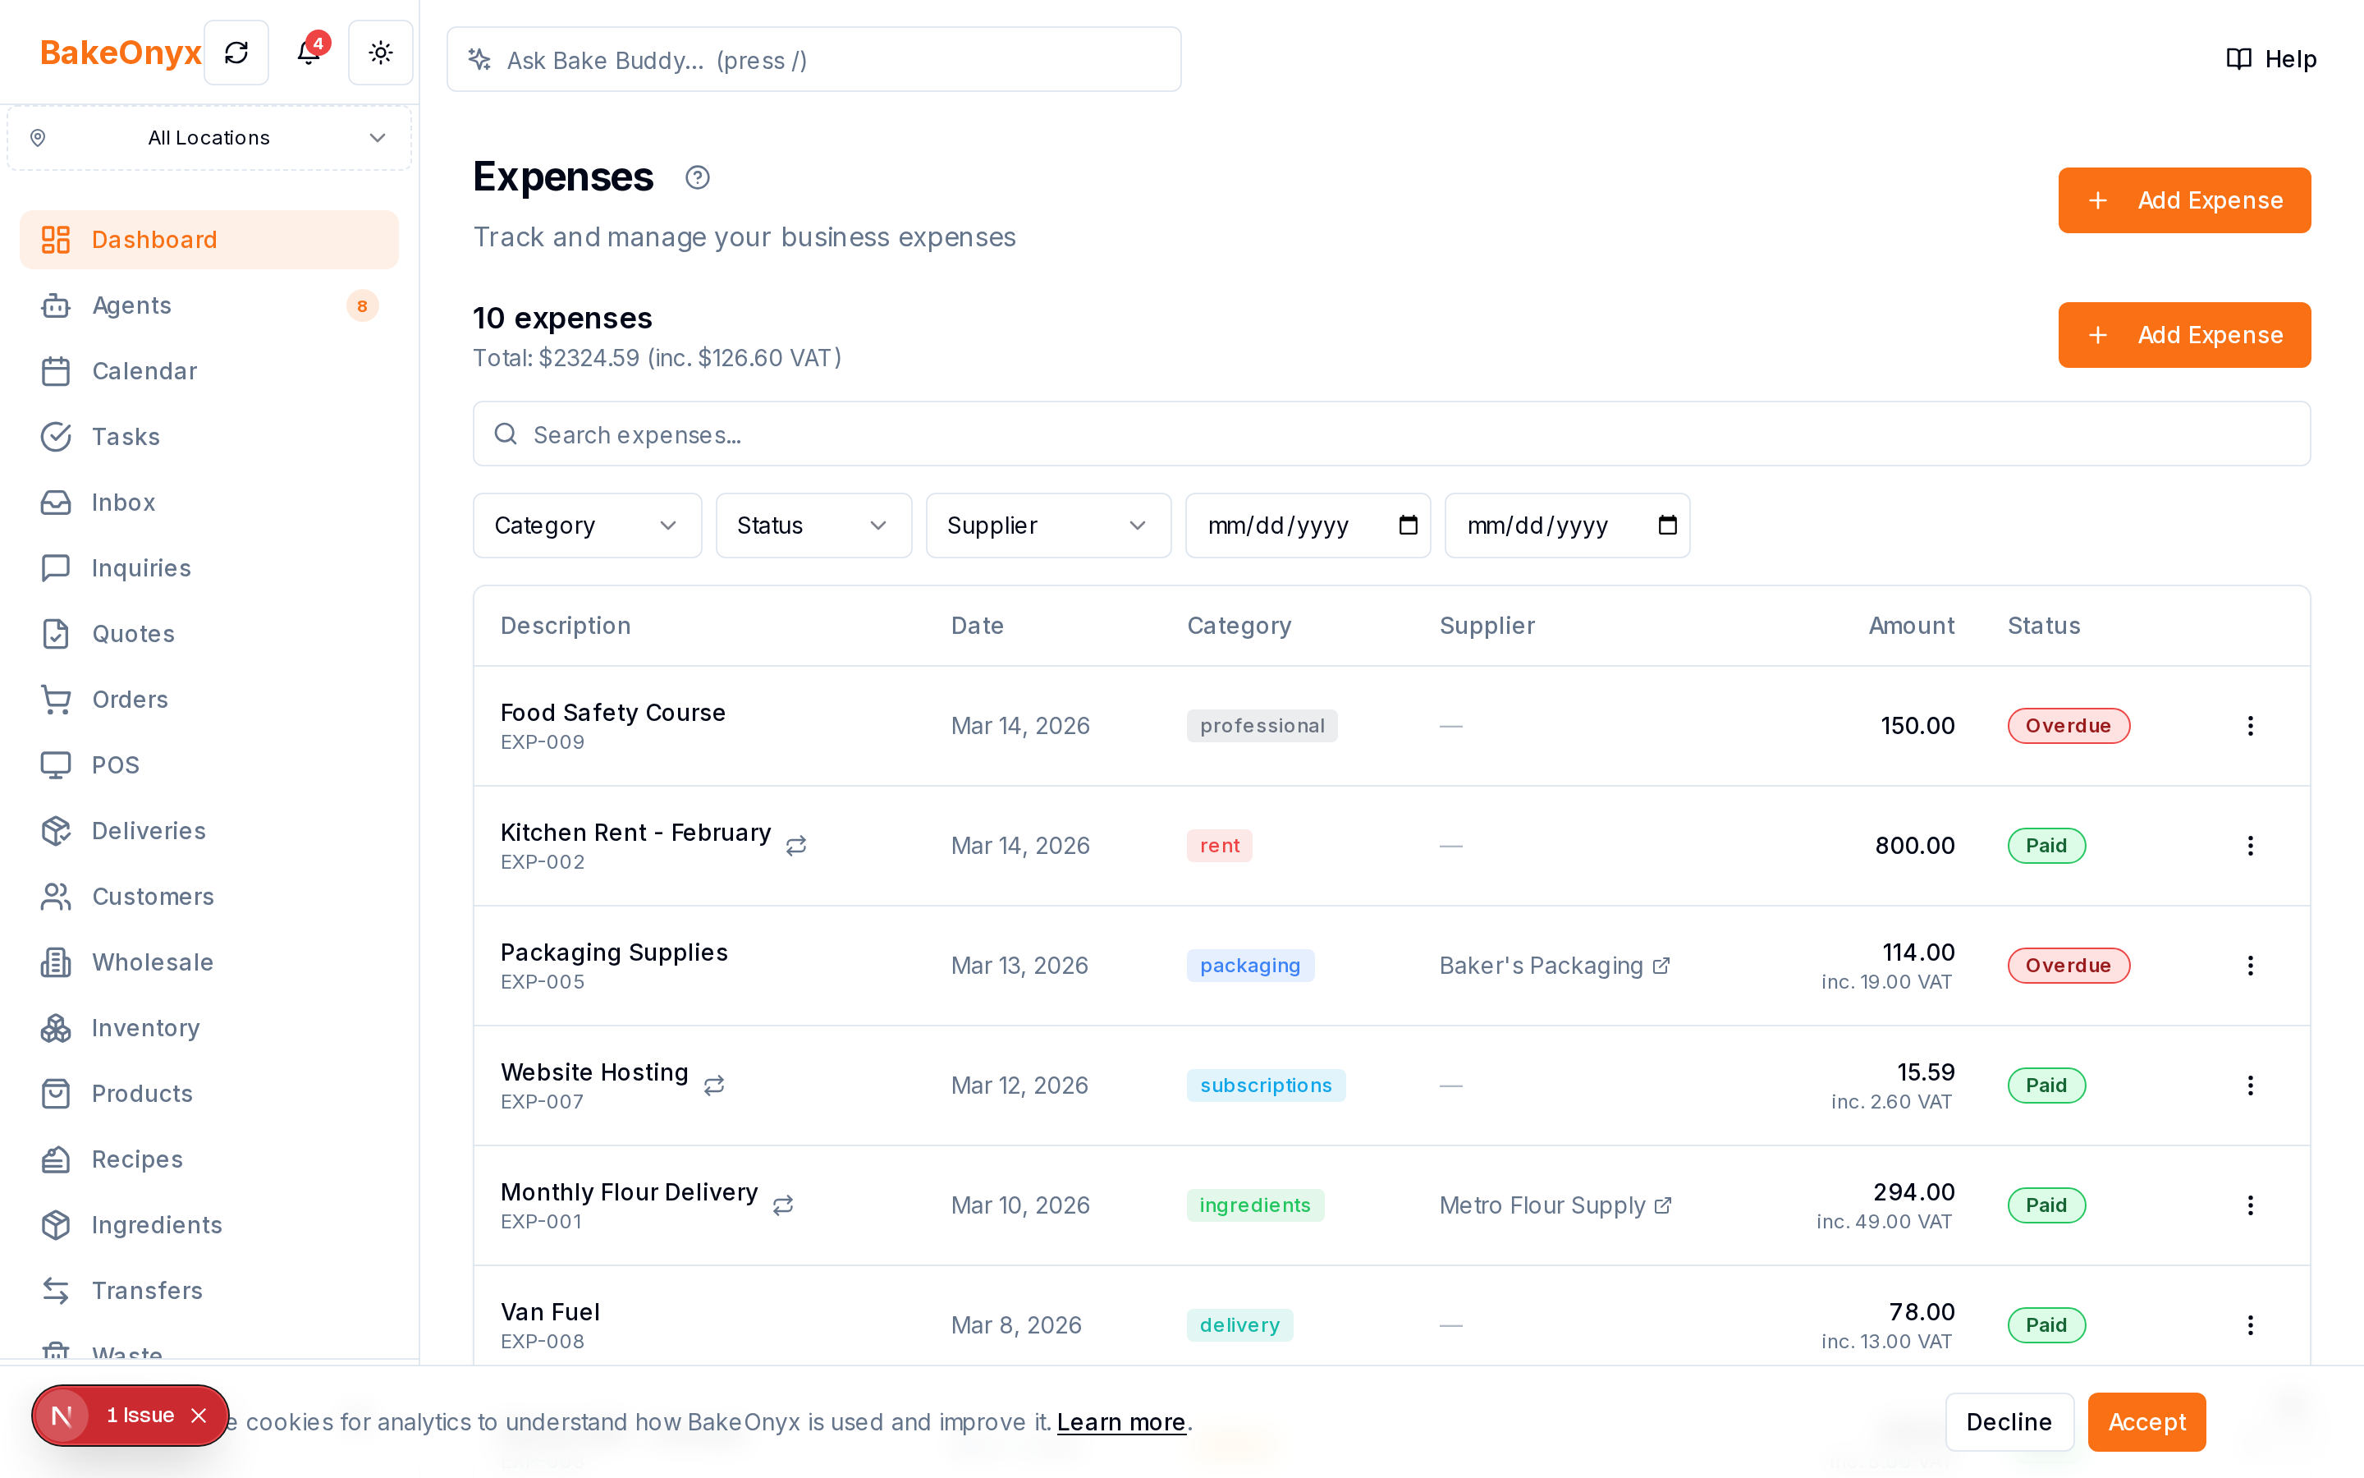The image size is (2364, 1478).
Task: Open row actions for Van Fuel
Action: [2251, 1325]
